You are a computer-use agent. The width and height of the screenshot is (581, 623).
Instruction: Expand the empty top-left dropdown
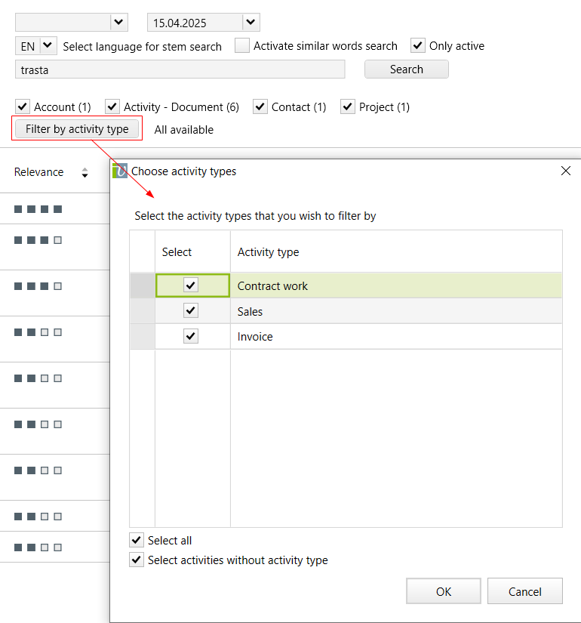coord(119,23)
